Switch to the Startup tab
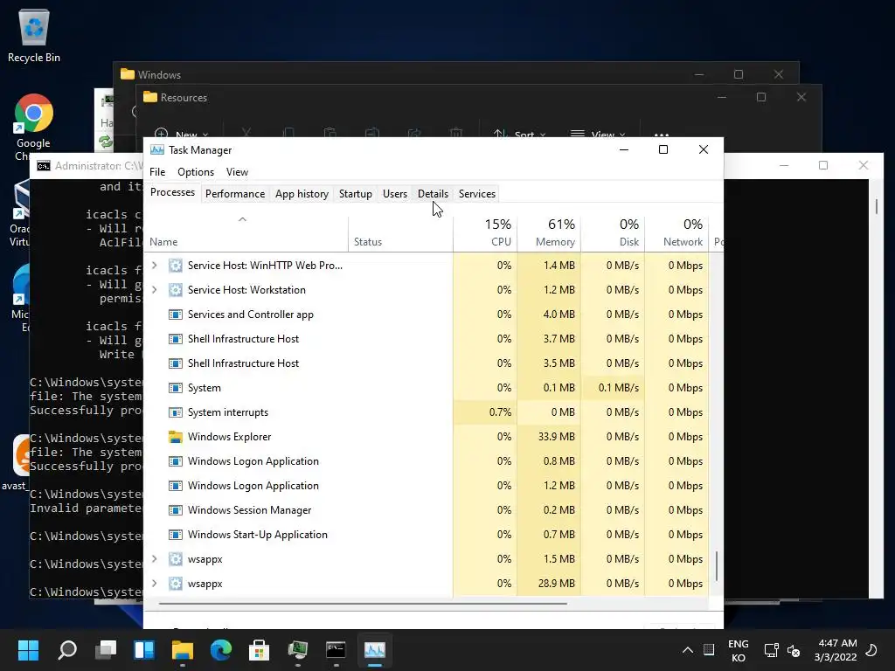Image resolution: width=895 pixels, height=671 pixels. [x=356, y=193]
